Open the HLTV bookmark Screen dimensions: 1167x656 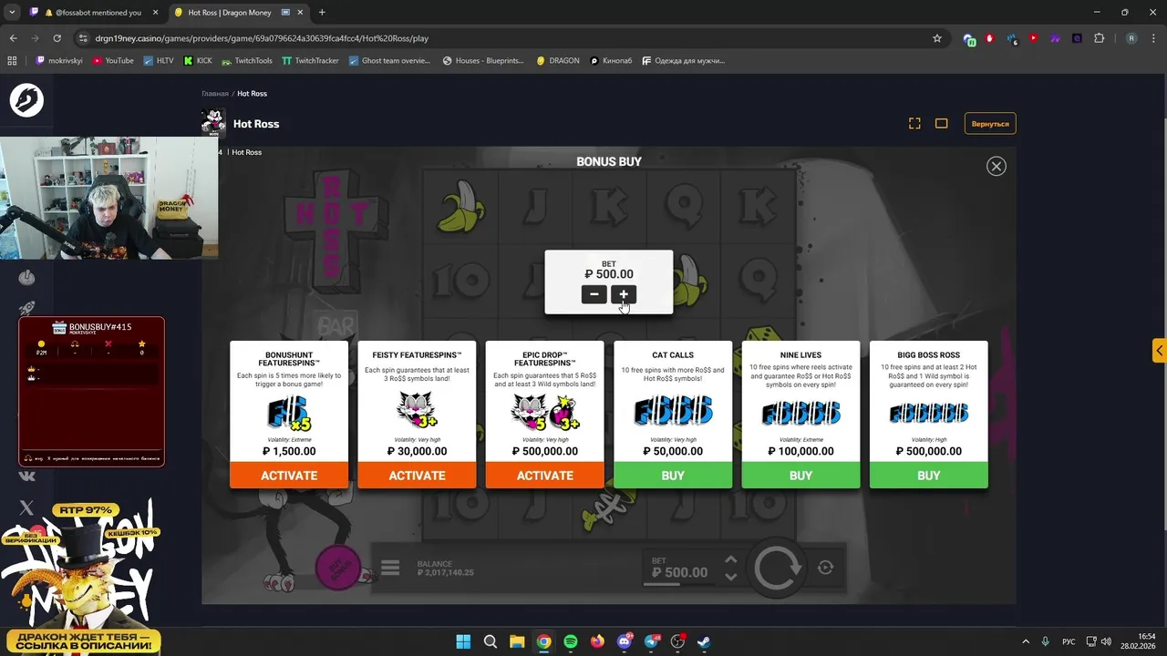[159, 61]
